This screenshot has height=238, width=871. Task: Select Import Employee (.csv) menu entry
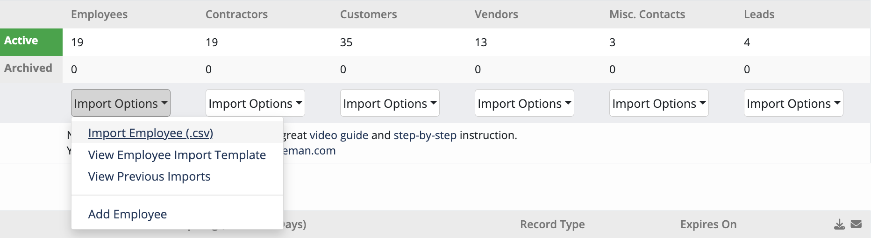tap(150, 133)
